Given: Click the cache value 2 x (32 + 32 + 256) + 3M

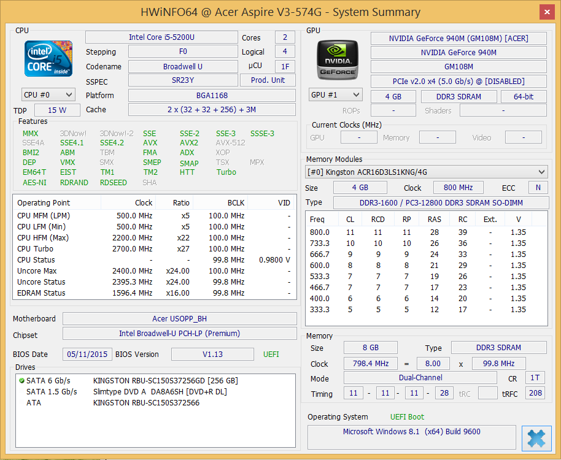Looking at the screenshot, I should [x=212, y=110].
